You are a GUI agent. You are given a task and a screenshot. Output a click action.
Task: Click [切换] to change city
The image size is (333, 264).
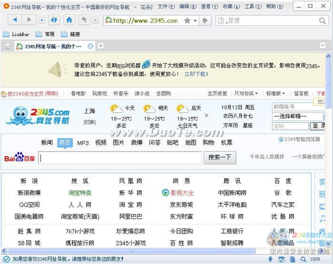pyautogui.click(x=89, y=122)
